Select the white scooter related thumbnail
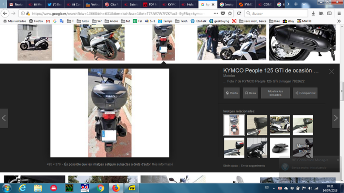Viewport: 344px width, 193px height. pyautogui.click(x=280, y=125)
